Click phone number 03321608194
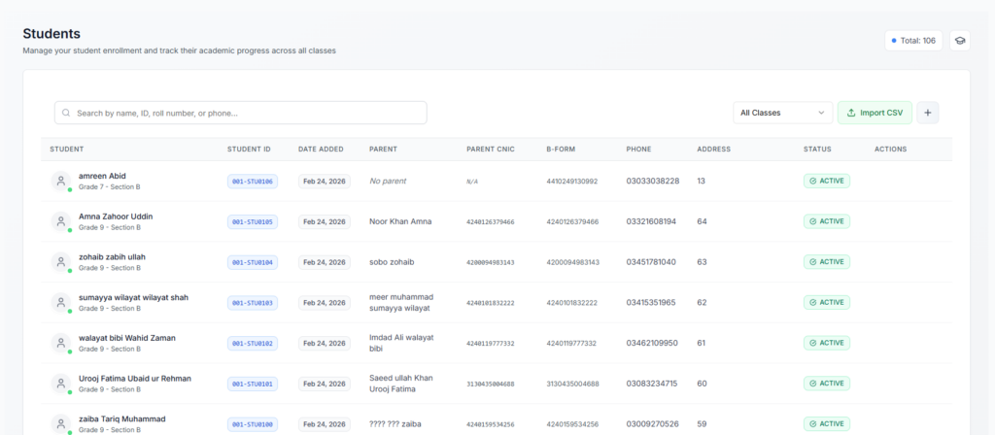This screenshot has width=995, height=435. (x=651, y=221)
